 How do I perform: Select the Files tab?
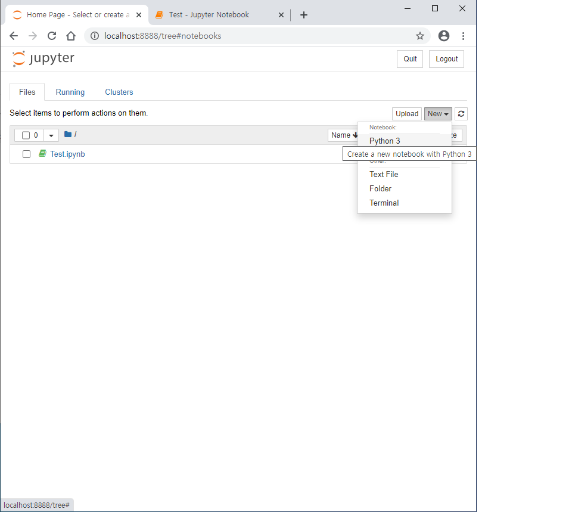27,92
